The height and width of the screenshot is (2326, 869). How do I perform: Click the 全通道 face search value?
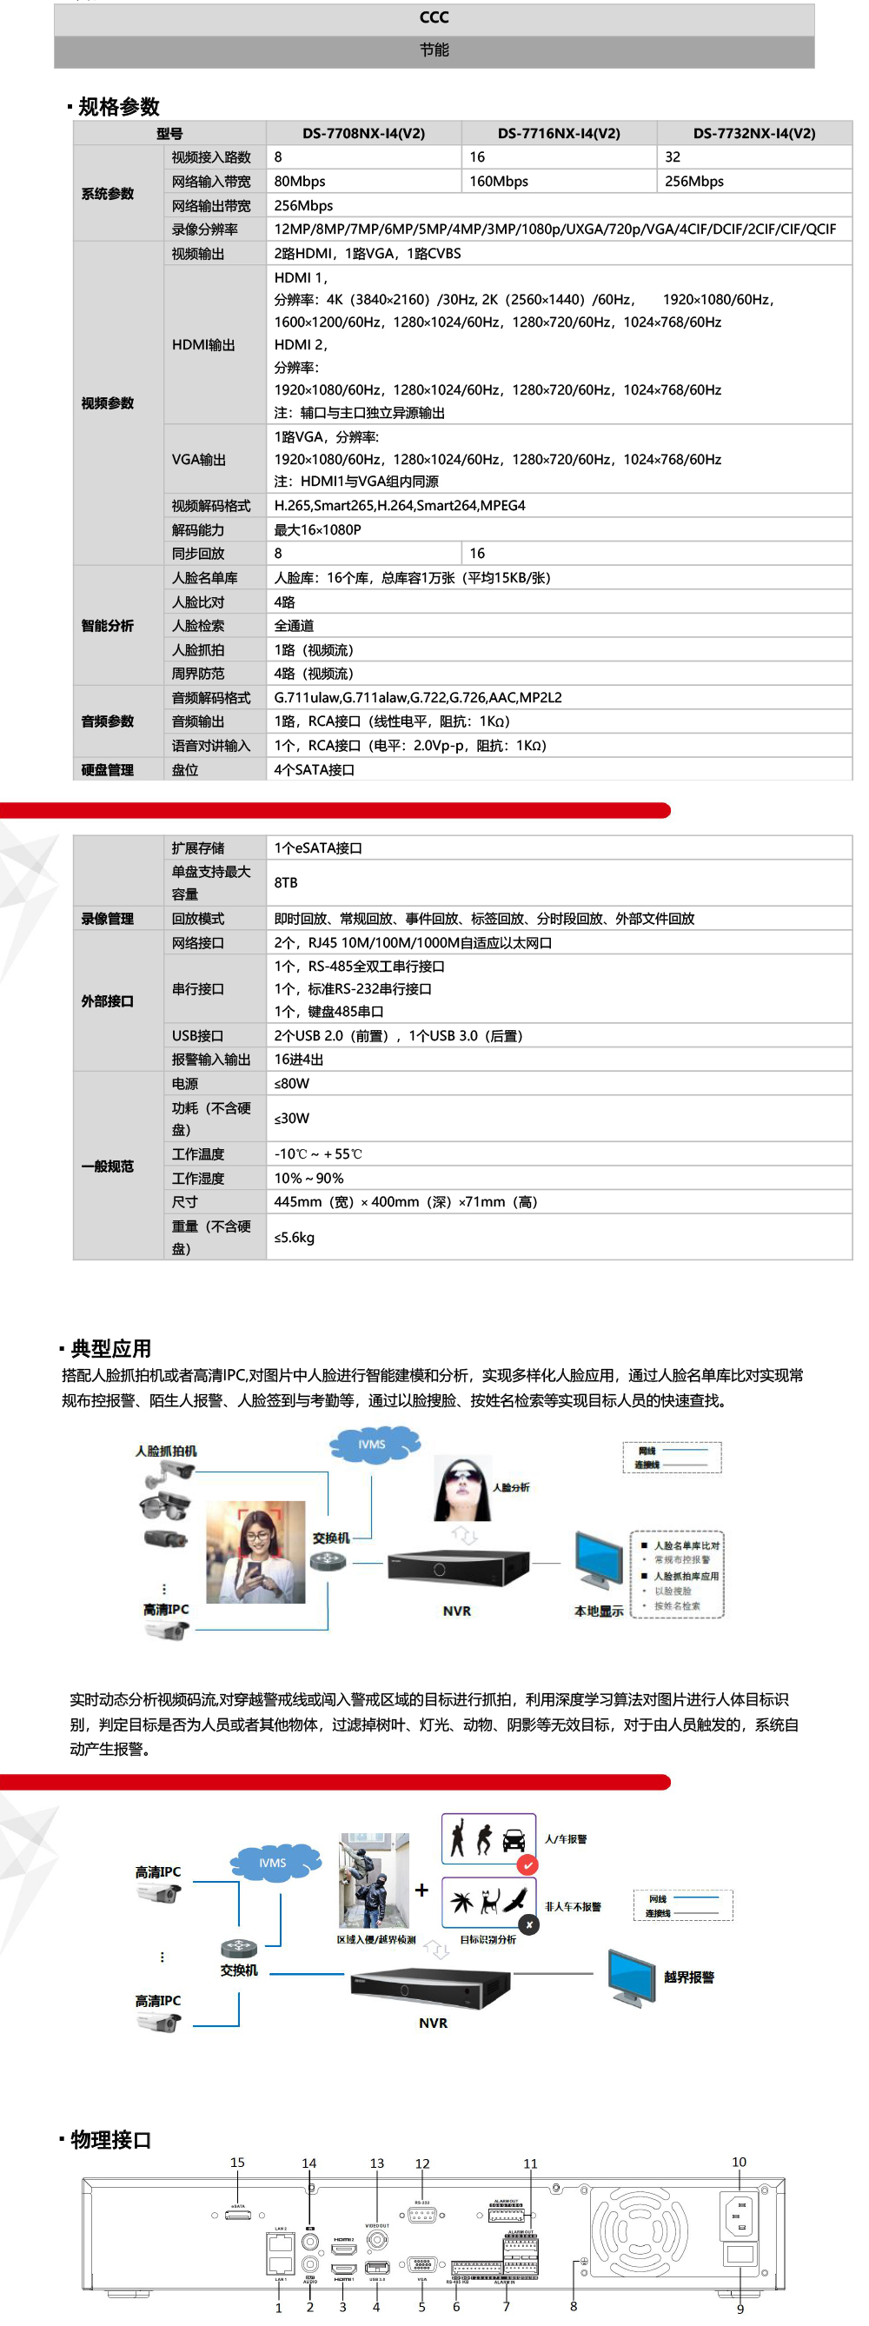point(295,626)
